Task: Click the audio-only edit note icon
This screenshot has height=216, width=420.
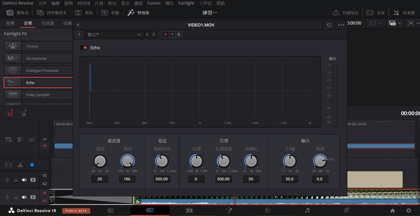Action: pyautogui.click(x=23, y=113)
